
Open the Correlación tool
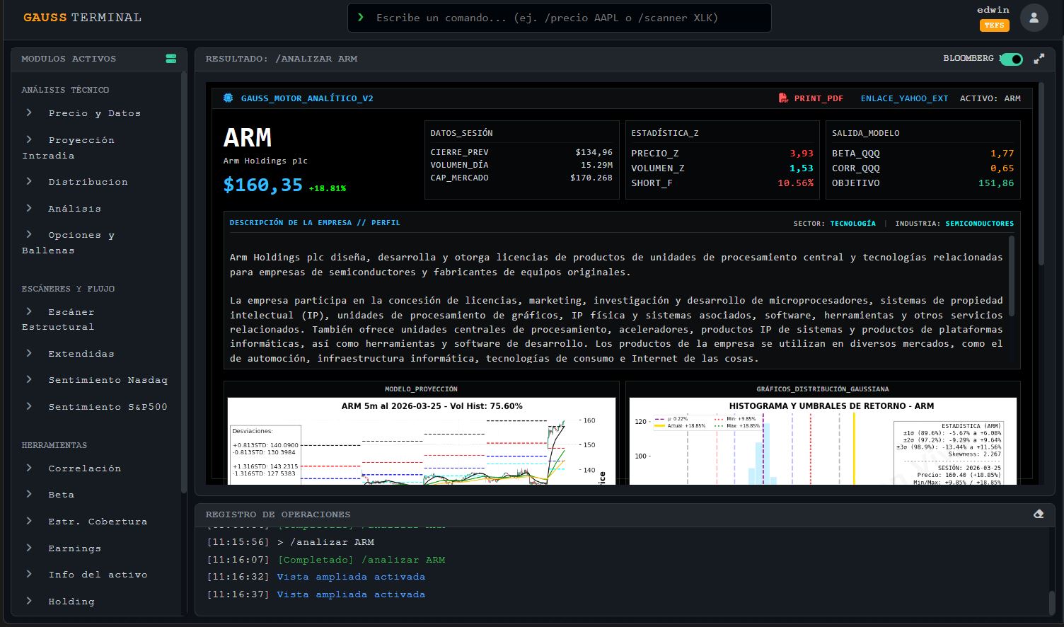tap(84, 468)
